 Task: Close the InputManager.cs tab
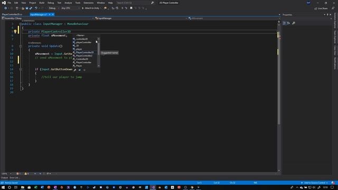tap(53, 14)
